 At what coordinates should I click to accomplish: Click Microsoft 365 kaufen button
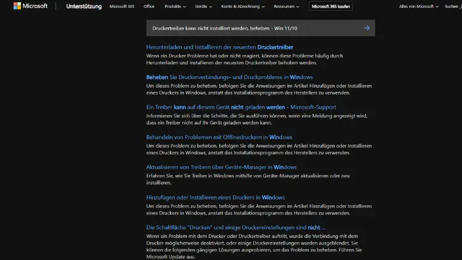tap(331, 6)
